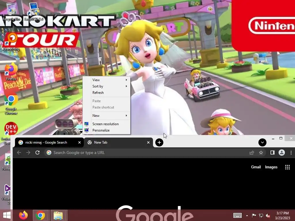This screenshot has width=295, height=221.
Task: Open the Google apps grid
Action: [x=288, y=167]
